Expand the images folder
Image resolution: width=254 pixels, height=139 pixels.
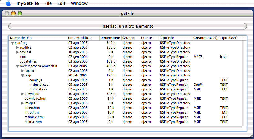click(x=22, y=103)
